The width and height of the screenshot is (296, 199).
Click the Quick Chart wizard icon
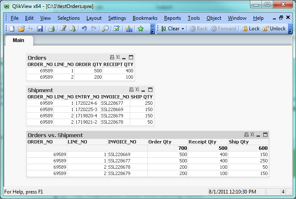129,29
